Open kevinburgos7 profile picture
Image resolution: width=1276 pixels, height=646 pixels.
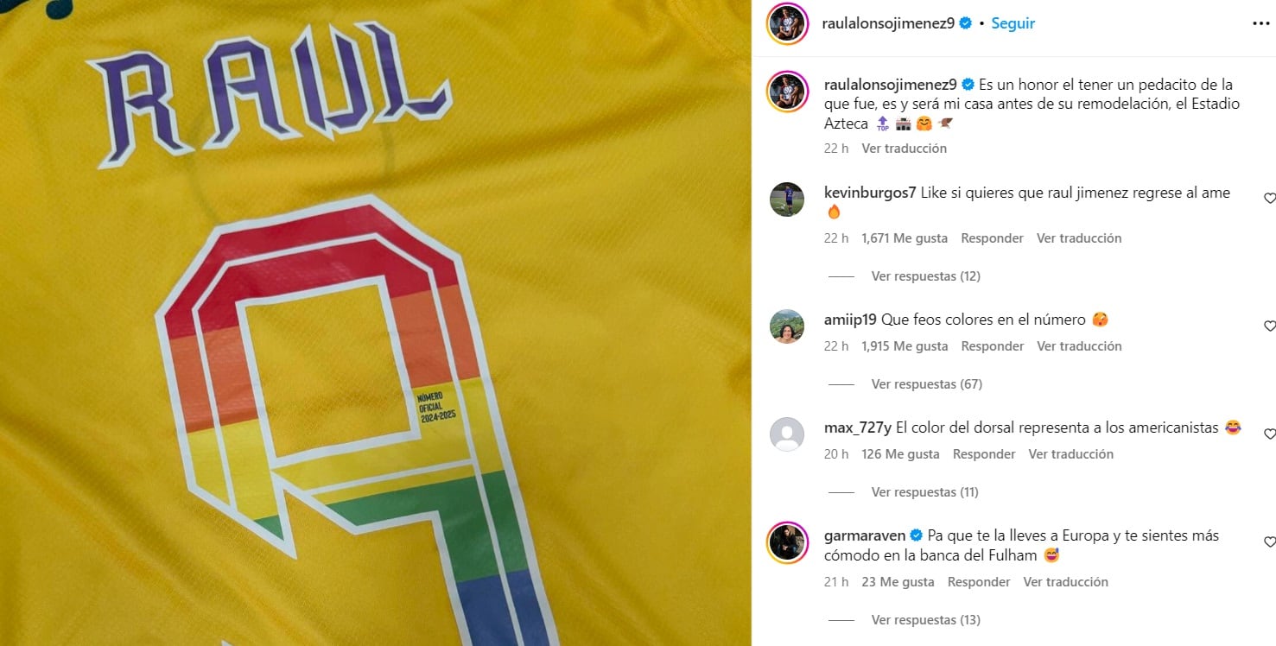(787, 199)
